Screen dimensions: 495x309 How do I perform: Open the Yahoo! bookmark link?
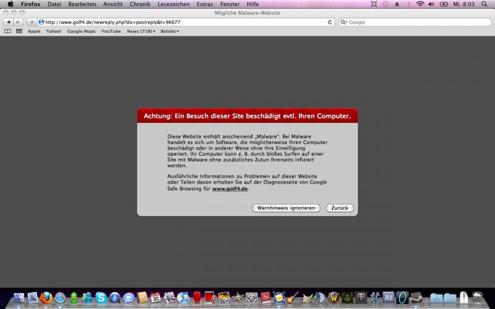[54, 32]
